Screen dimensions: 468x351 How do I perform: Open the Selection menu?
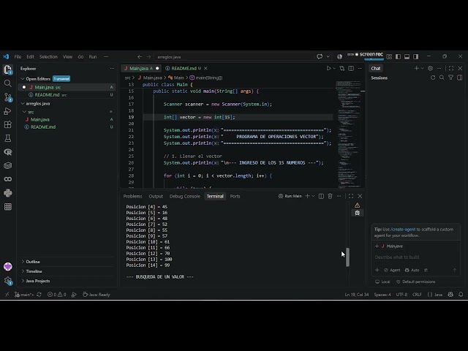pyautogui.click(x=48, y=57)
